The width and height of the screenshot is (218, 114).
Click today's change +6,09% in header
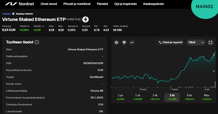(x=24, y=30)
